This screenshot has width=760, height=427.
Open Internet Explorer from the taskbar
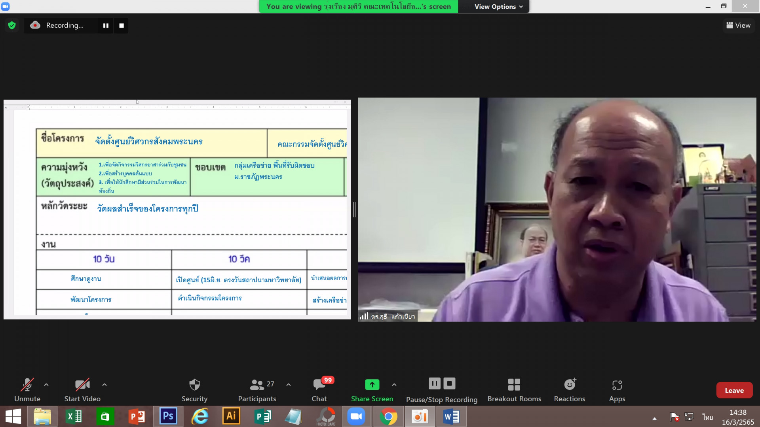200,416
